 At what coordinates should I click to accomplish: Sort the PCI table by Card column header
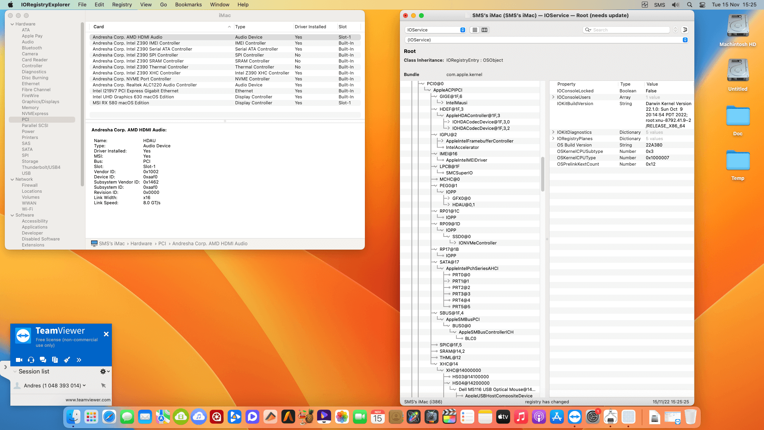161,27
